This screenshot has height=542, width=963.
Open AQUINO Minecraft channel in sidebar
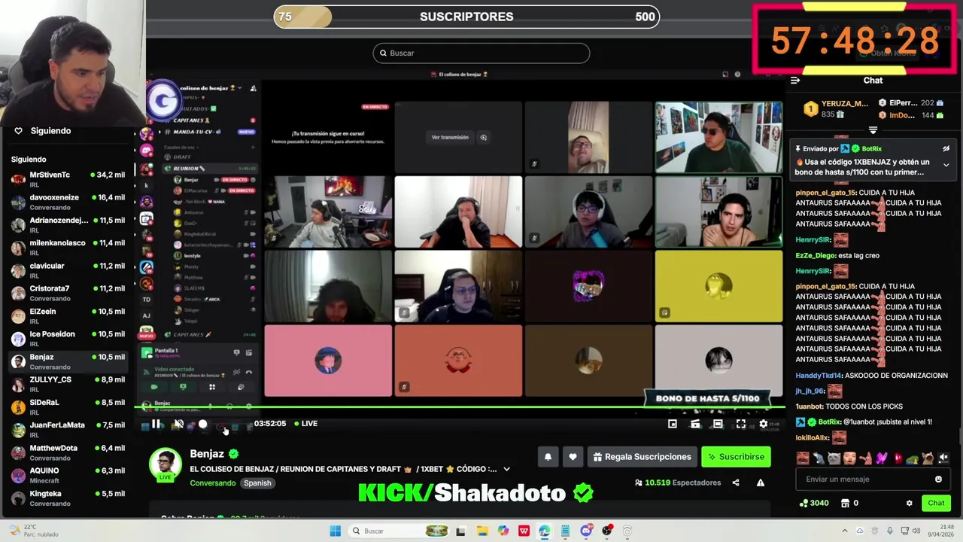click(x=68, y=475)
